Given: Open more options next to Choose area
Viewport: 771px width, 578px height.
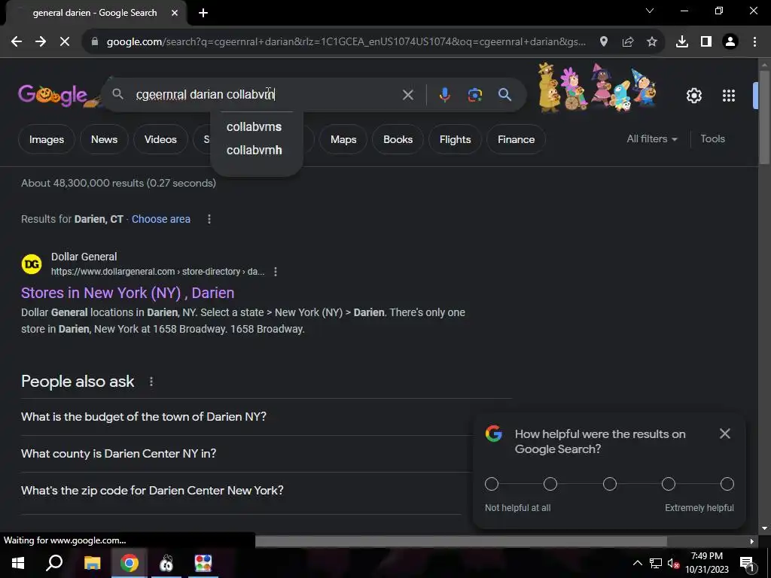Looking at the screenshot, I should pos(209,219).
